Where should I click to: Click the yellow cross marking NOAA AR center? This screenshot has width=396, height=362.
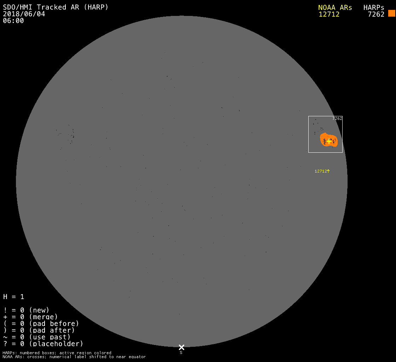pyautogui.click(x=329, y=141)
